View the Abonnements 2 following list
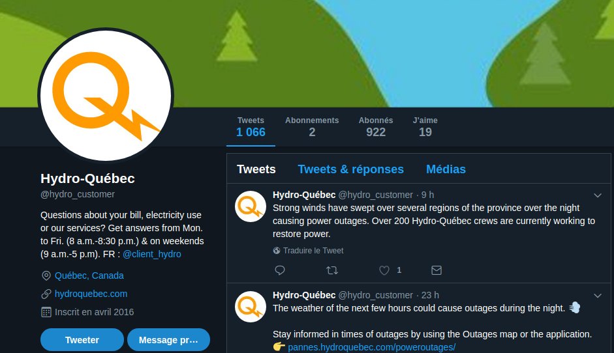Viewport: 614px width, 353px height. click(x=312, y=127)
